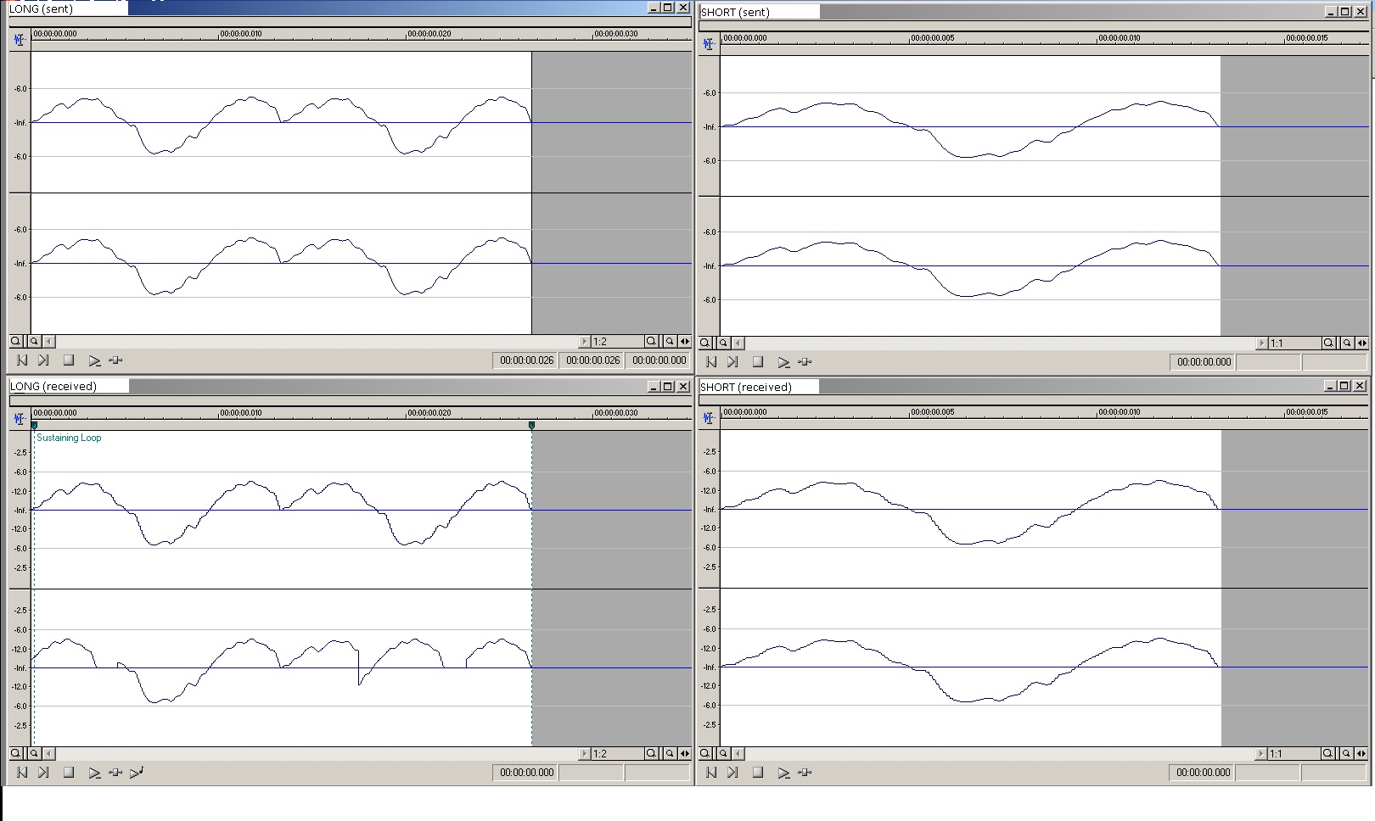
Task: Select the Sustaining Loop end marker
Action: pos(531,426)
